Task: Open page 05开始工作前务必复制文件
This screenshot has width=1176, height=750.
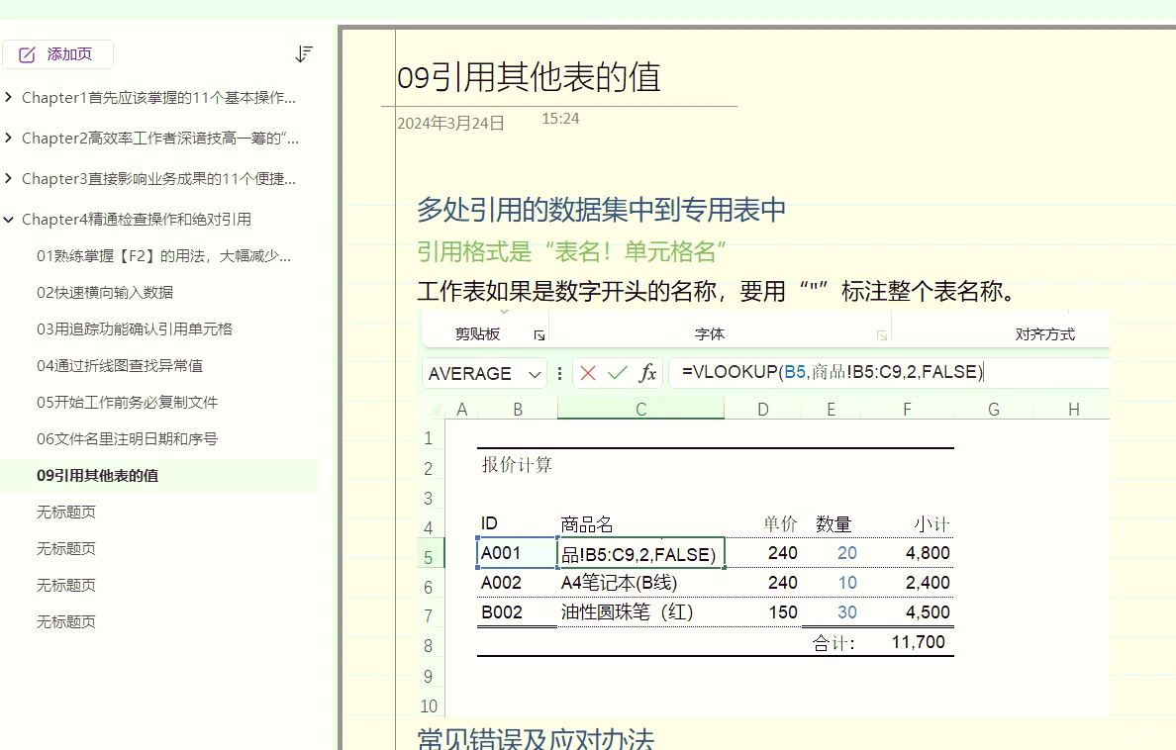Action: (127, 403)
